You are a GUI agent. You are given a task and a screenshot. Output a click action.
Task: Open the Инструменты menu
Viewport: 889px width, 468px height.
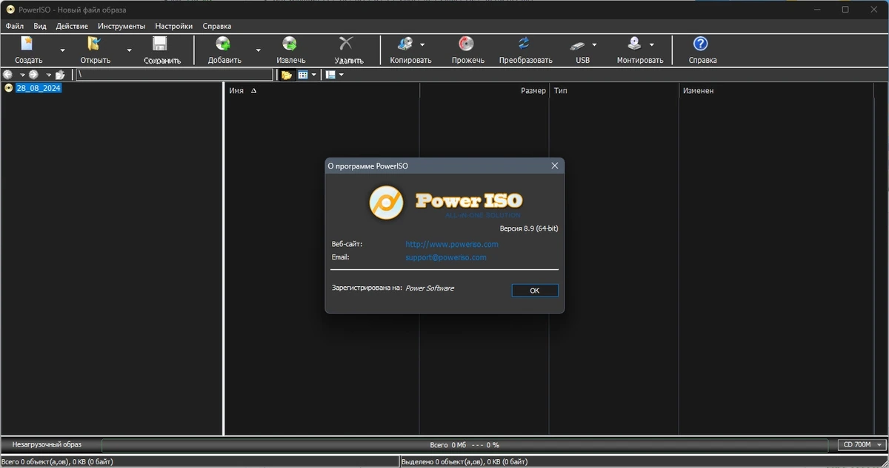pyautogui.click(x=121, y=26)
